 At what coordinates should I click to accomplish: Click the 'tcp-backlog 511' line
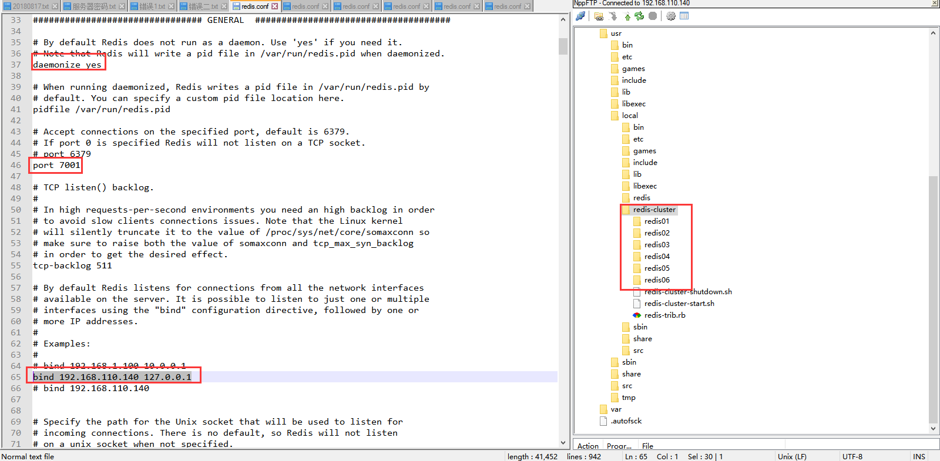tap(72, 265)
